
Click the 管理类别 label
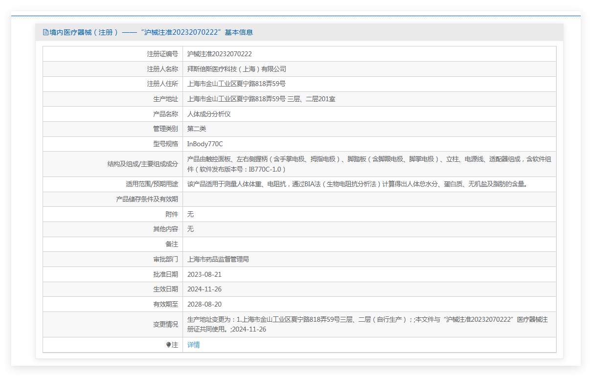tap(165, 129)
